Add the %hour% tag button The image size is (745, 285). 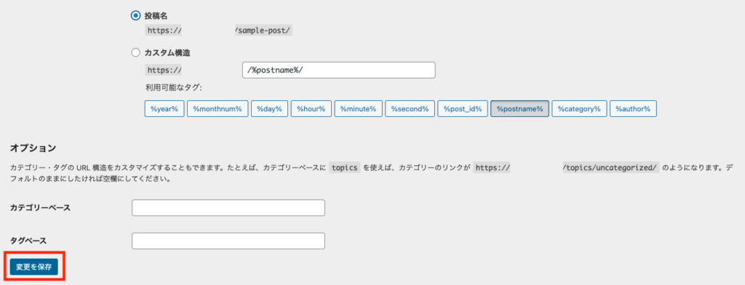pos(311,109)
